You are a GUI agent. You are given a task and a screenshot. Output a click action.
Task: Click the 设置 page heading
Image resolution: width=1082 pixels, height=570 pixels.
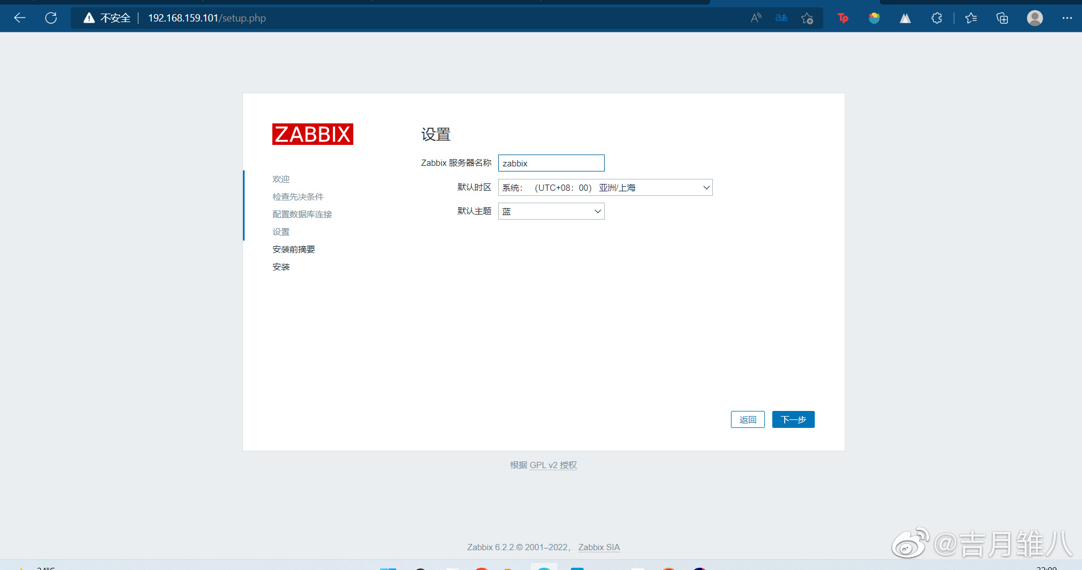click(436, 134)
